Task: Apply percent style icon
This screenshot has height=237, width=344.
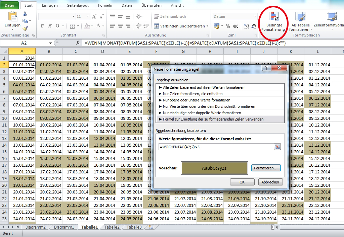Action: tap(228, 26)
